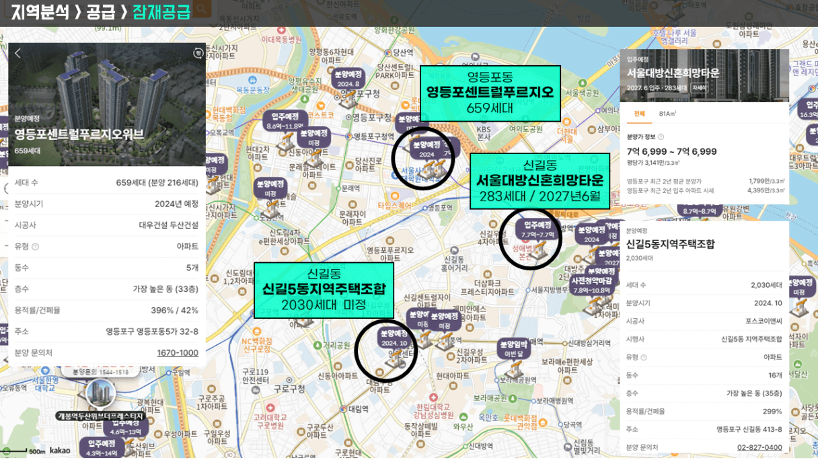This screenshot has width=818, height=460.
Task: Go back using the chevron in 영등포센트럴푸르지오위브 panel
Action: point(17,54)
